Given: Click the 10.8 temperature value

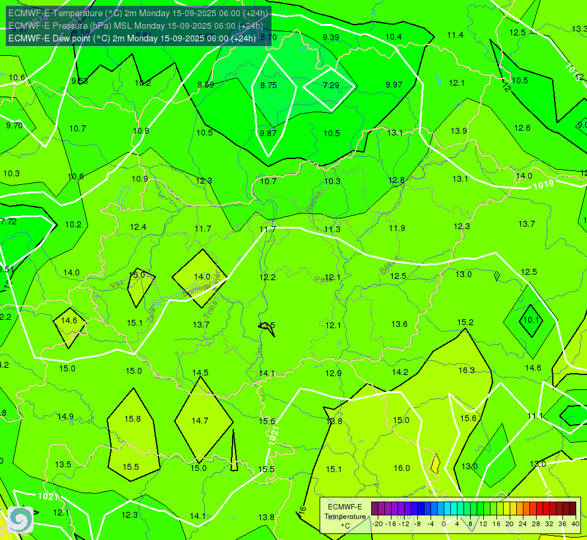Looking at the screenshot, I should (141, 131).
